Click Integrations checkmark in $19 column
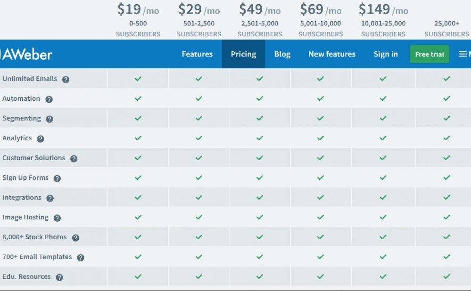471x291 pixels. (138, 197)
